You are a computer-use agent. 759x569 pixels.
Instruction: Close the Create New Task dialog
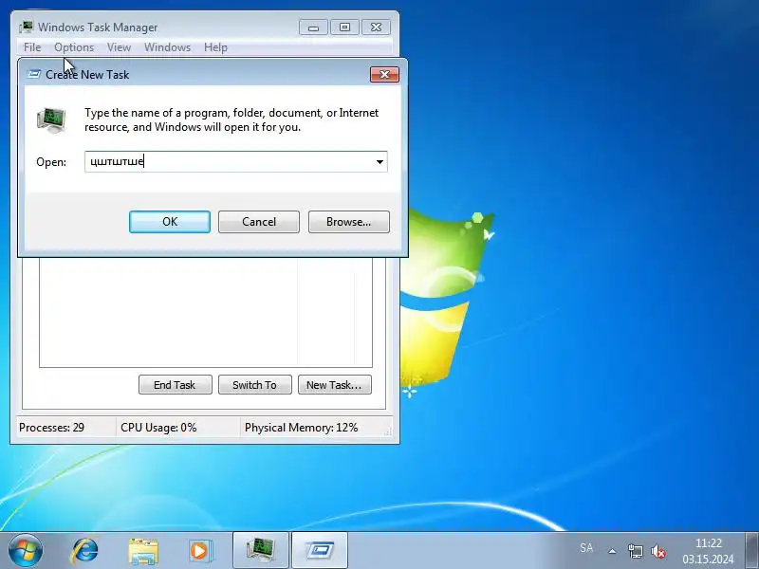[x=384, y=75]
